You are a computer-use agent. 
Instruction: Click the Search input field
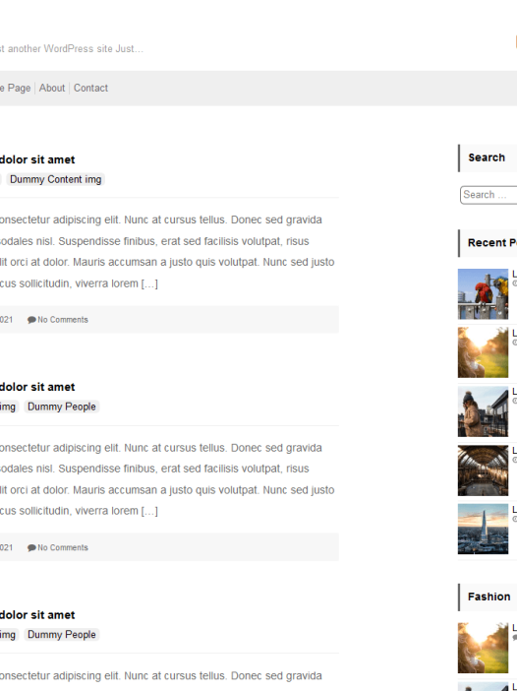pyautogui.click(x=488, y=195)
